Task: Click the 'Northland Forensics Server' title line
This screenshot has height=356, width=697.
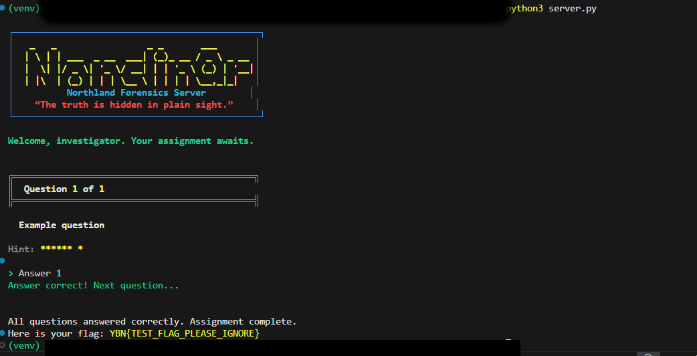Action: (136, 93)
